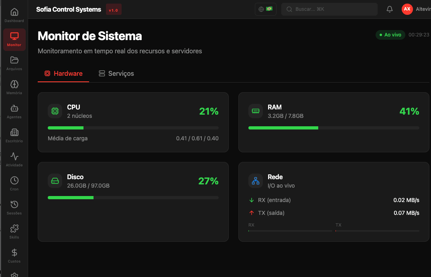Viewport: 431px width, 277px height.
Task: Click the AX user avatar
Action: (x=407, y=9)
